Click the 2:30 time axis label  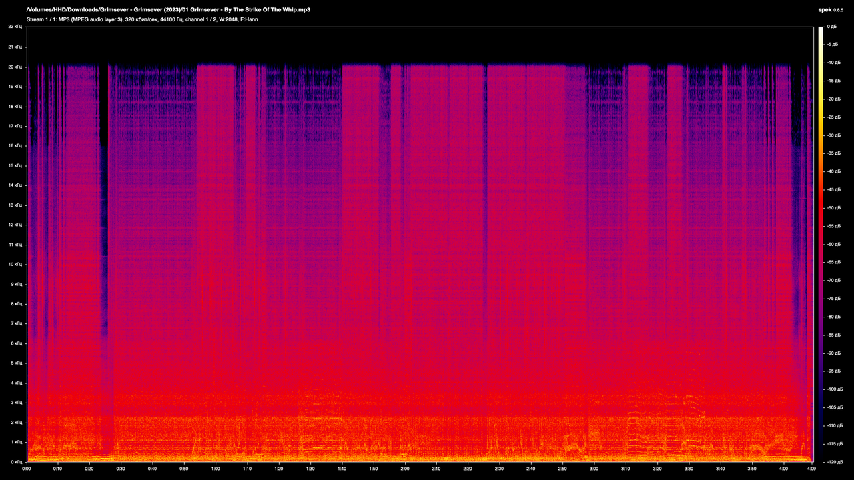coord(500,469)
